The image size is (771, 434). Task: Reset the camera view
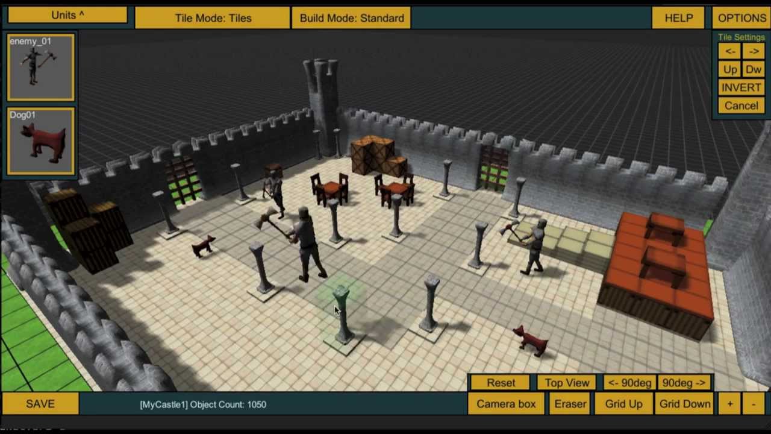point(501,383)
